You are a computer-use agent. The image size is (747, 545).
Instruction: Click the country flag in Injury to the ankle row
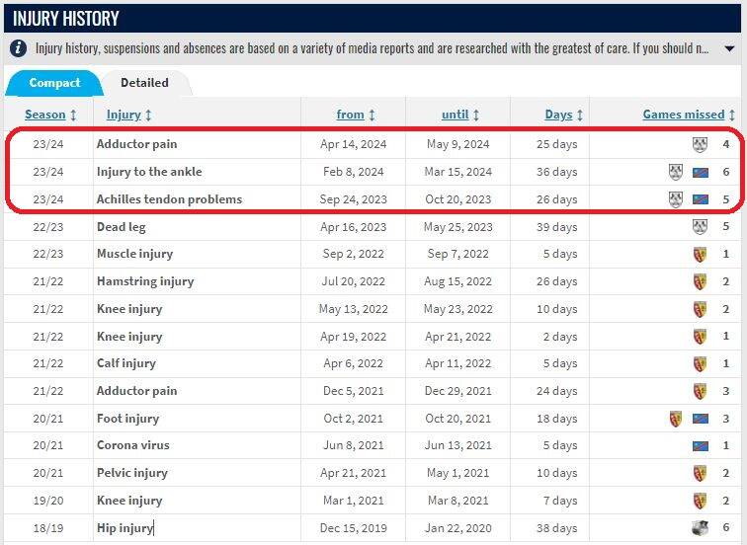701,172
